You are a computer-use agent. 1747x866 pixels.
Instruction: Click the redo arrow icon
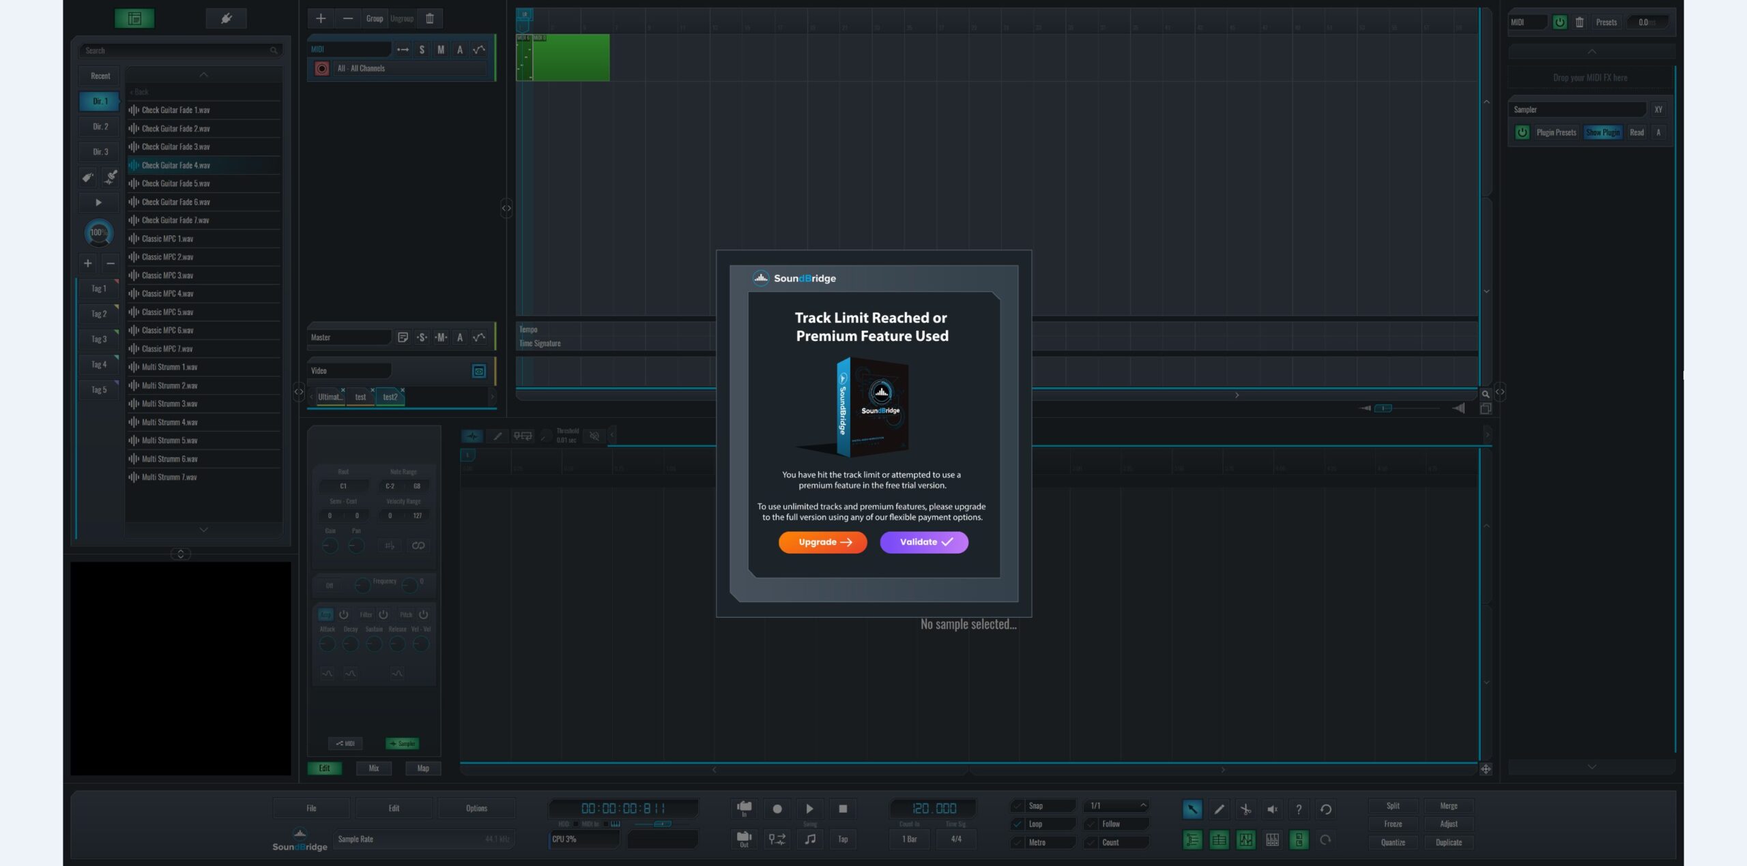tap(1325, 840)
